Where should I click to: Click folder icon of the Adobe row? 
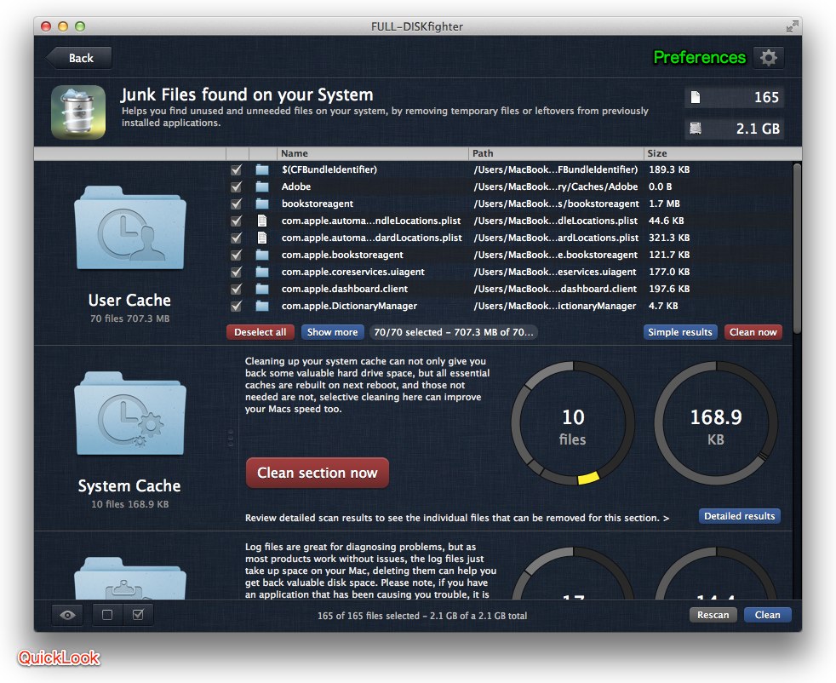262,187
